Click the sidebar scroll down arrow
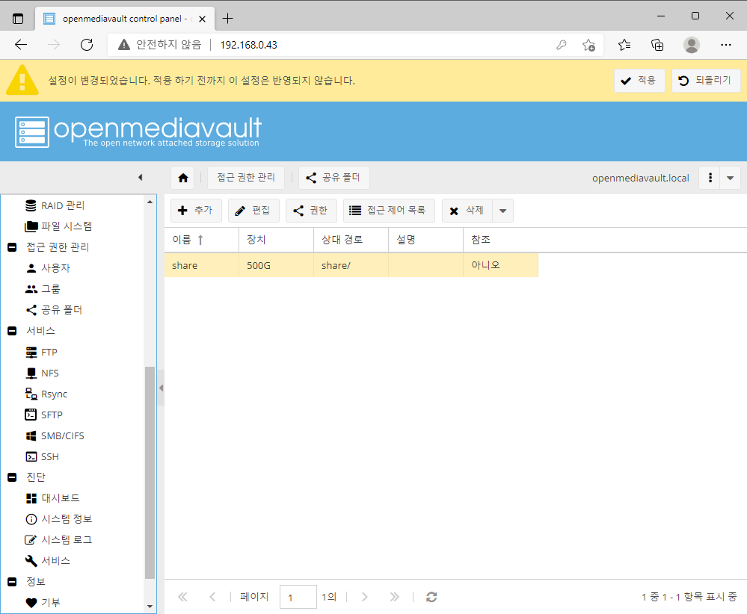 pos(150,607)
